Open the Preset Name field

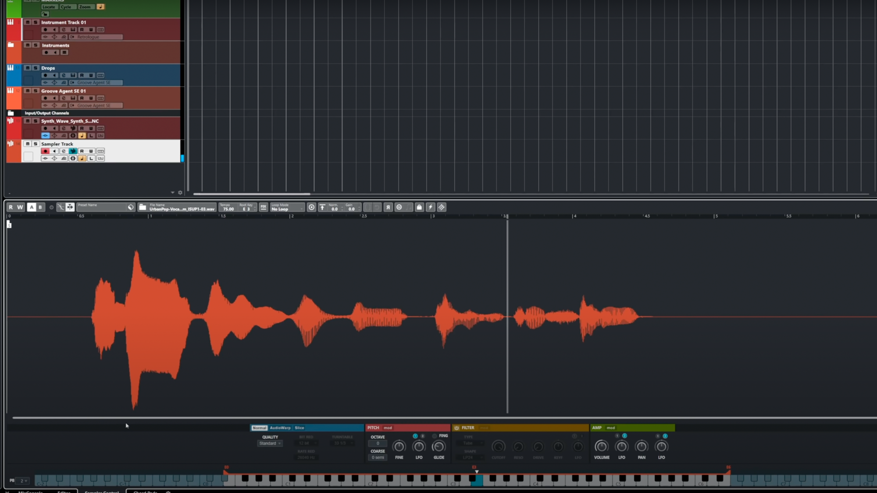coord(102,207)
